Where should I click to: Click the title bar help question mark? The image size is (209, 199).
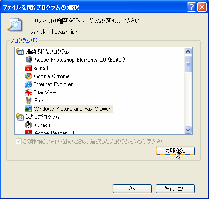point(191,7)
